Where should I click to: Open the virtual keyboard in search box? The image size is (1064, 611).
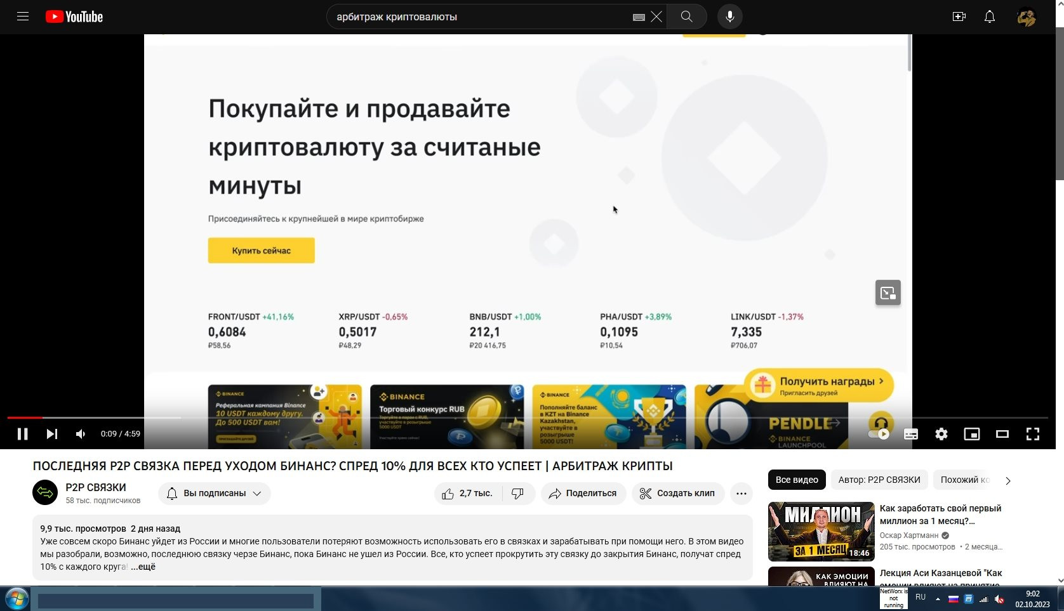pos(639,17)
